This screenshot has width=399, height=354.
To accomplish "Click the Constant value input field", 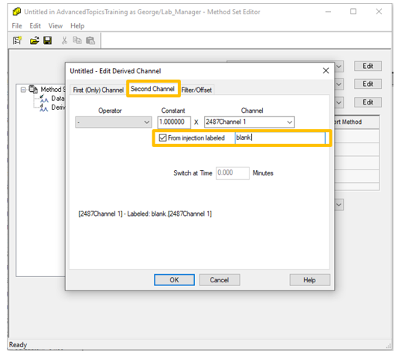I will [174, 122].
